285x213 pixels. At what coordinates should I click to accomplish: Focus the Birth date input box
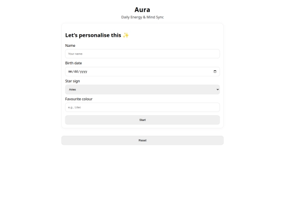coord(142,72)
